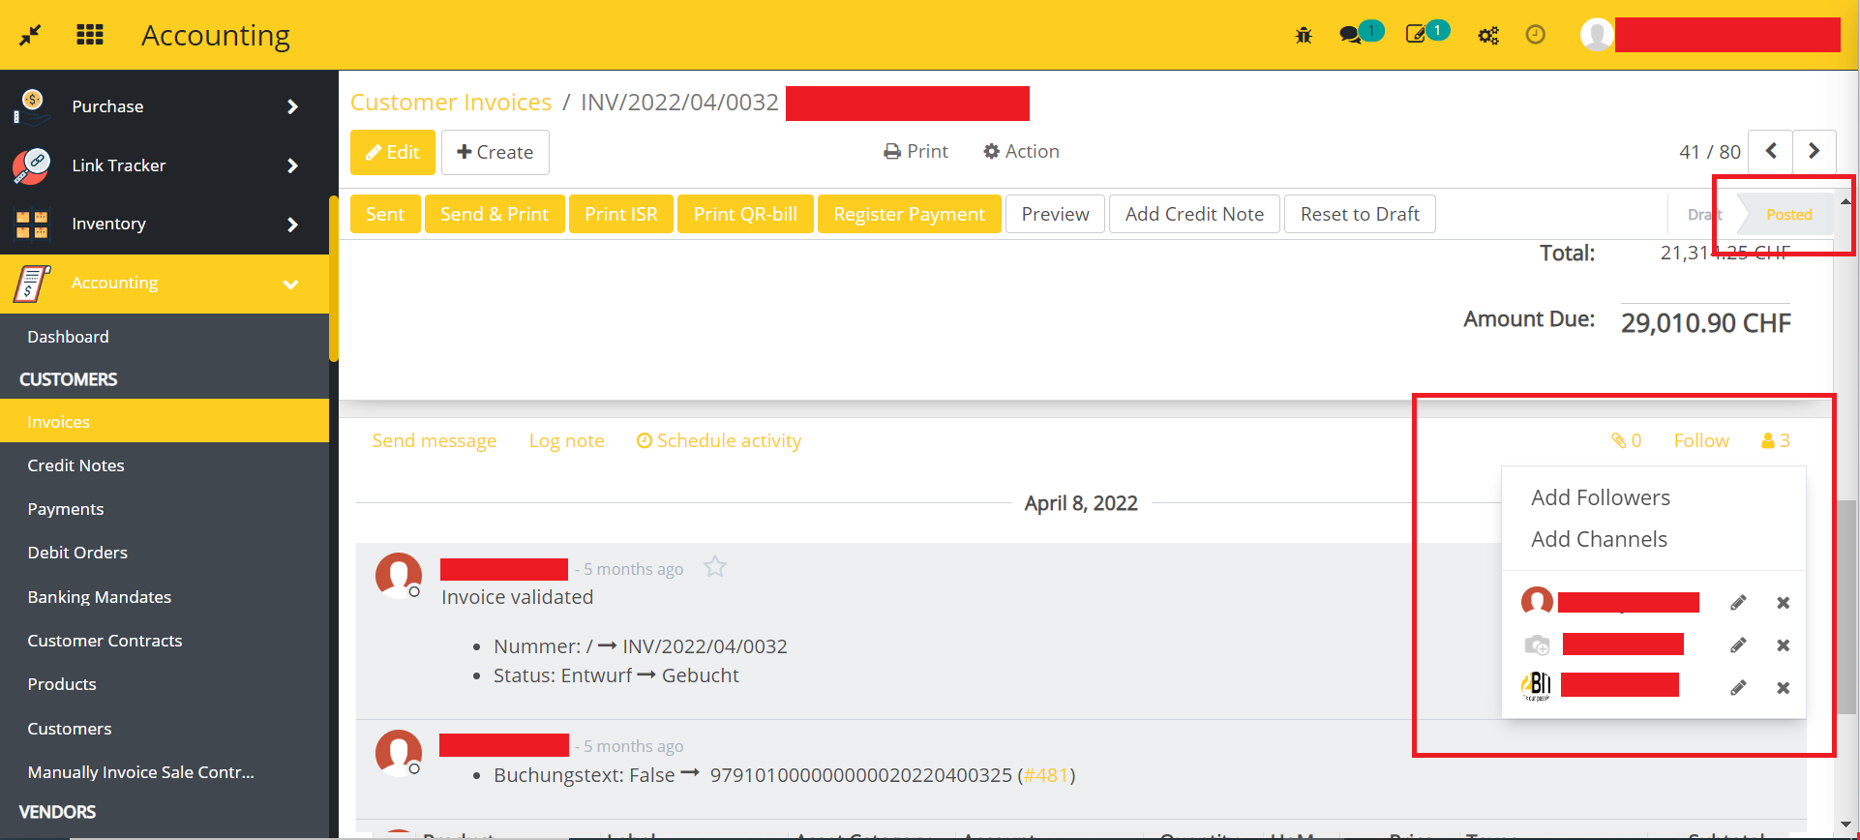Click Schedule activity in chatter
Image resolution: width=1860 pixels, height=840 pixels.
point(719,440)
